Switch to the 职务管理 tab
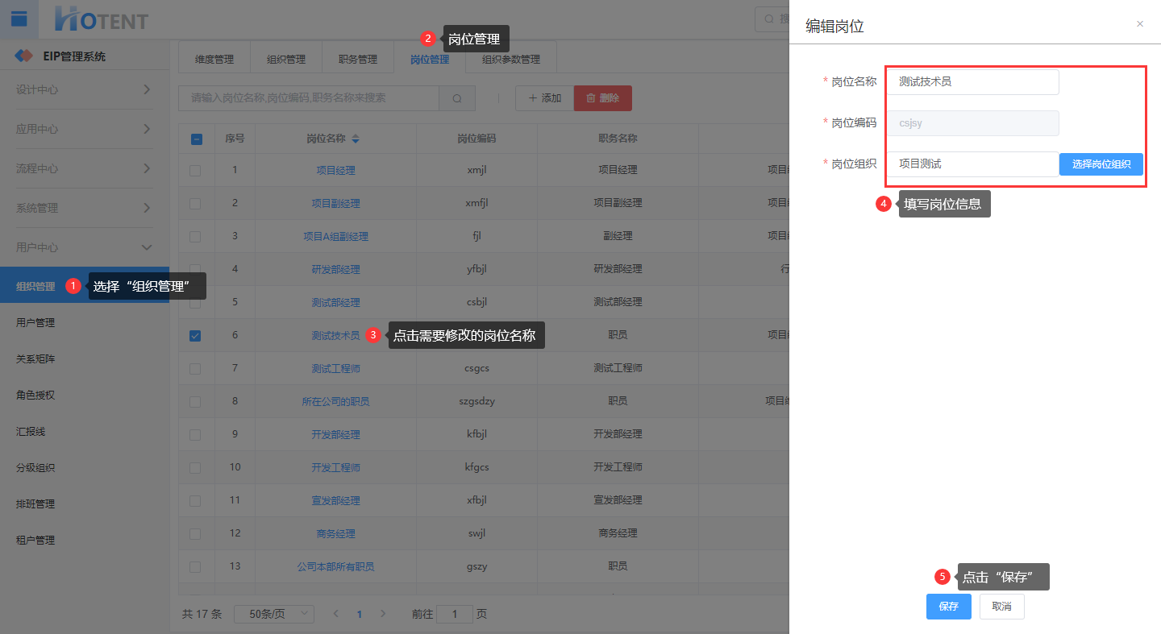 point(358,59)
